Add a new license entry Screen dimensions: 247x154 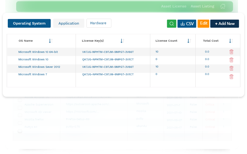pos(225,24)
